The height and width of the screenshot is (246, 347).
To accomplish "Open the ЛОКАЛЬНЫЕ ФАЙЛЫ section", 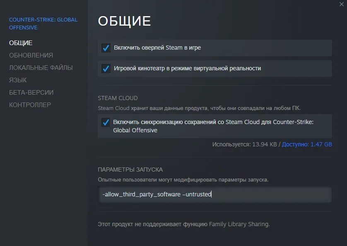I will pyautogui.click(x=41, y=68).
